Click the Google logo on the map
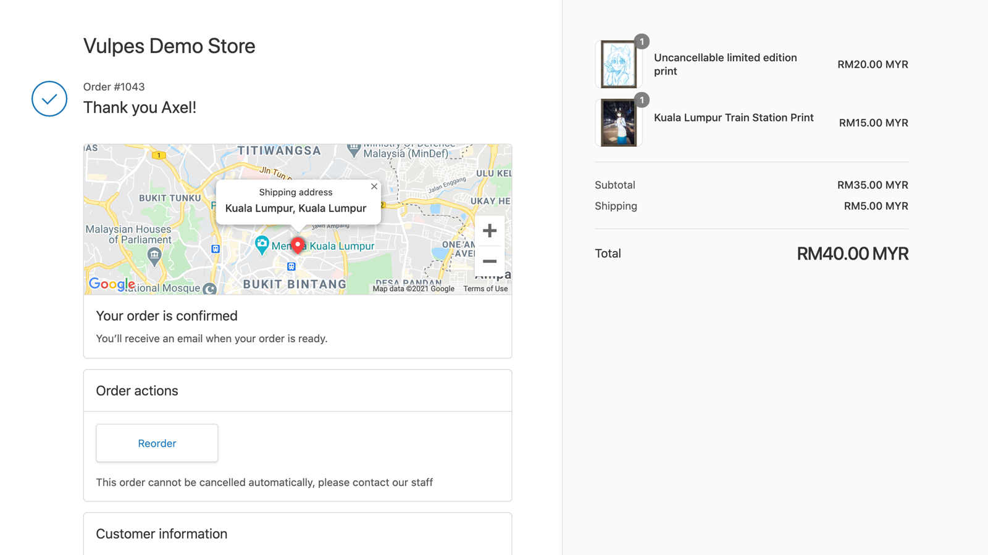988x555 pixels. (112, 284)
